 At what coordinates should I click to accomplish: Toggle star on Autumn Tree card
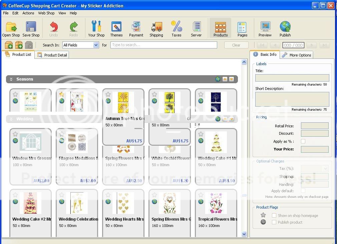click(x=108, y=94)
